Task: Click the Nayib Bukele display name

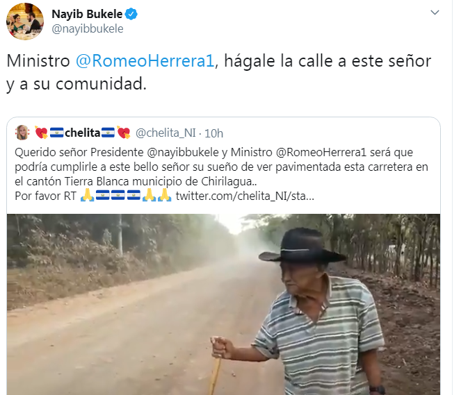Action: tap(87, 14)
